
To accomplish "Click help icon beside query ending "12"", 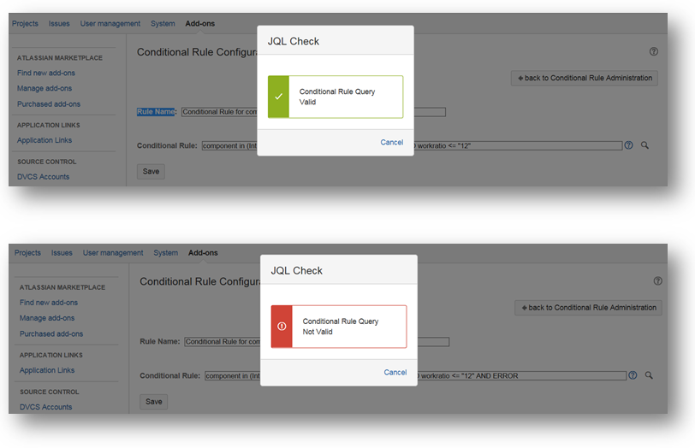I will 628,145.
